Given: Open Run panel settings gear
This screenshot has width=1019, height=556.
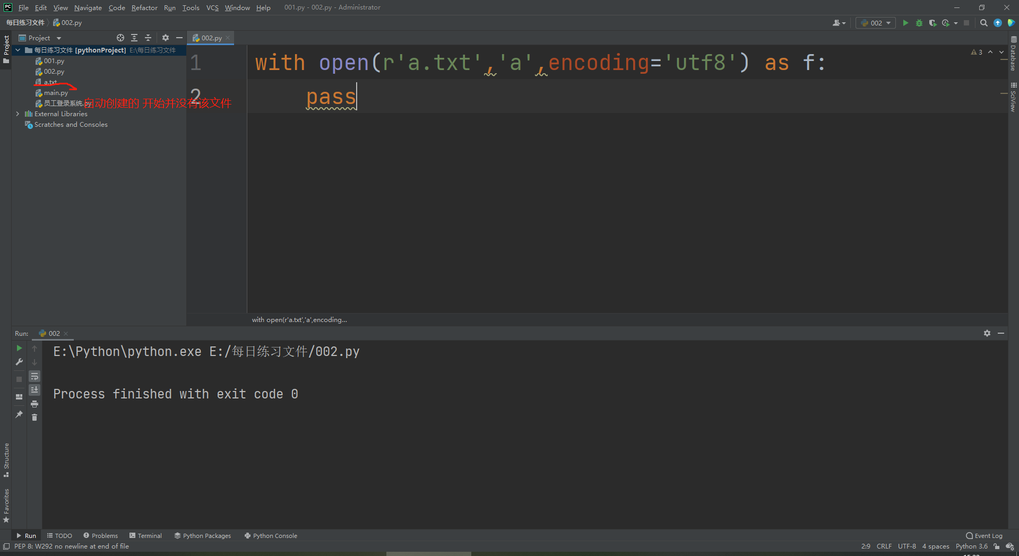Looking at the screenshot, I should point(987,333).
